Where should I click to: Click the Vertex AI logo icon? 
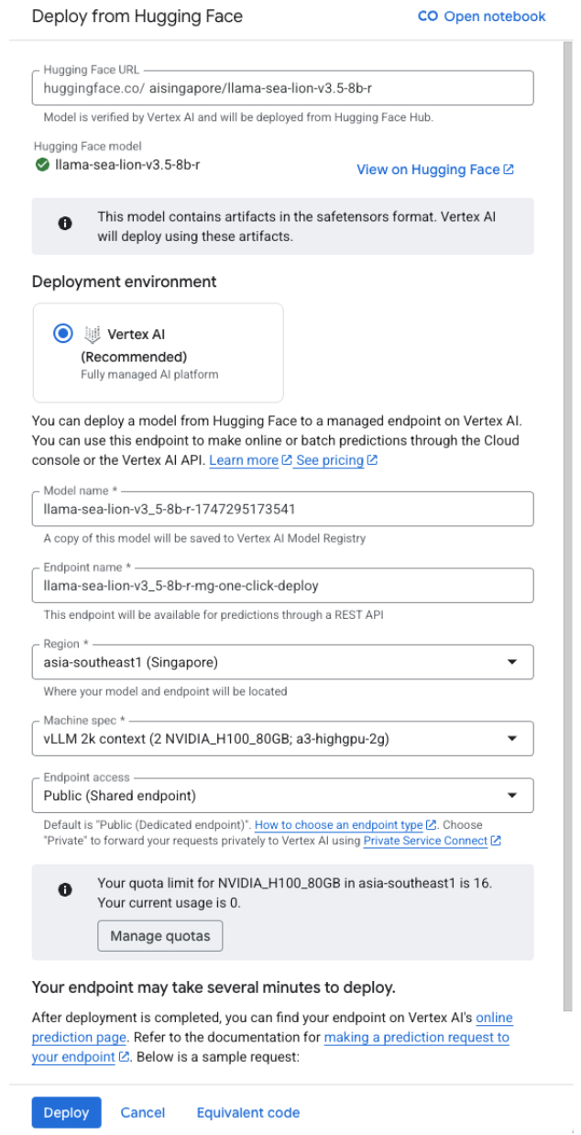(x=92, y=335)
